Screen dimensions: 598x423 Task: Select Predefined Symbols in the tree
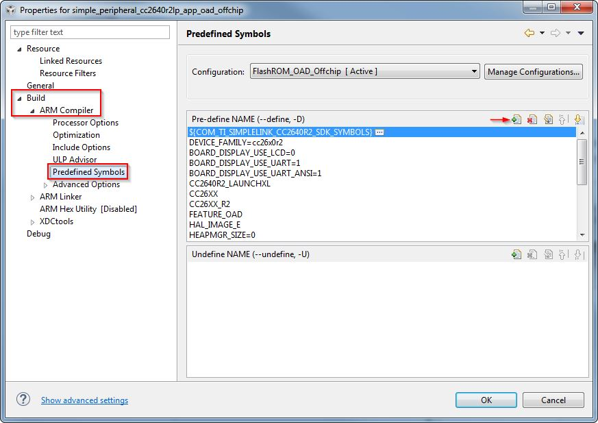point(88,172)
